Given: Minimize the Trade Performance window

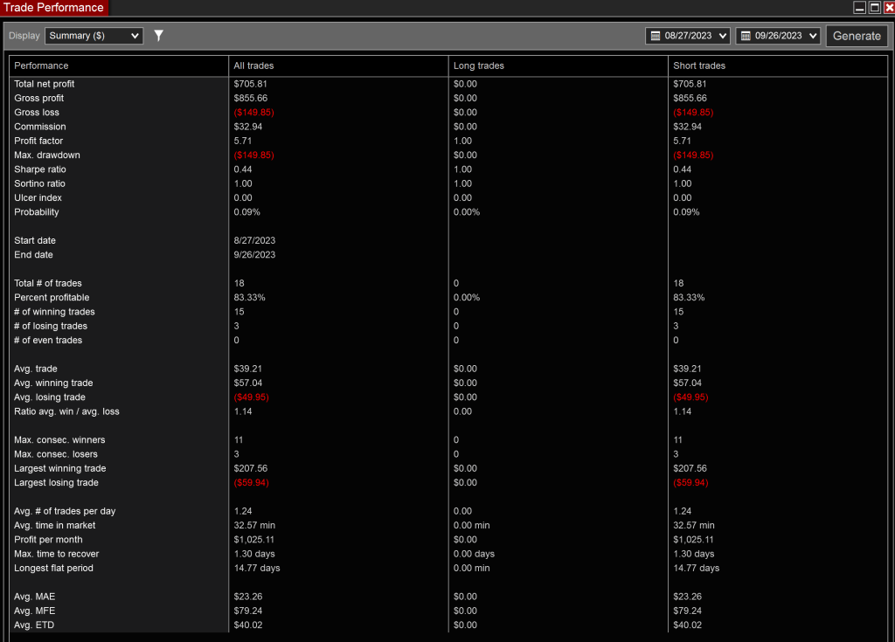Looking at the screenshot, I should (860, 8).
